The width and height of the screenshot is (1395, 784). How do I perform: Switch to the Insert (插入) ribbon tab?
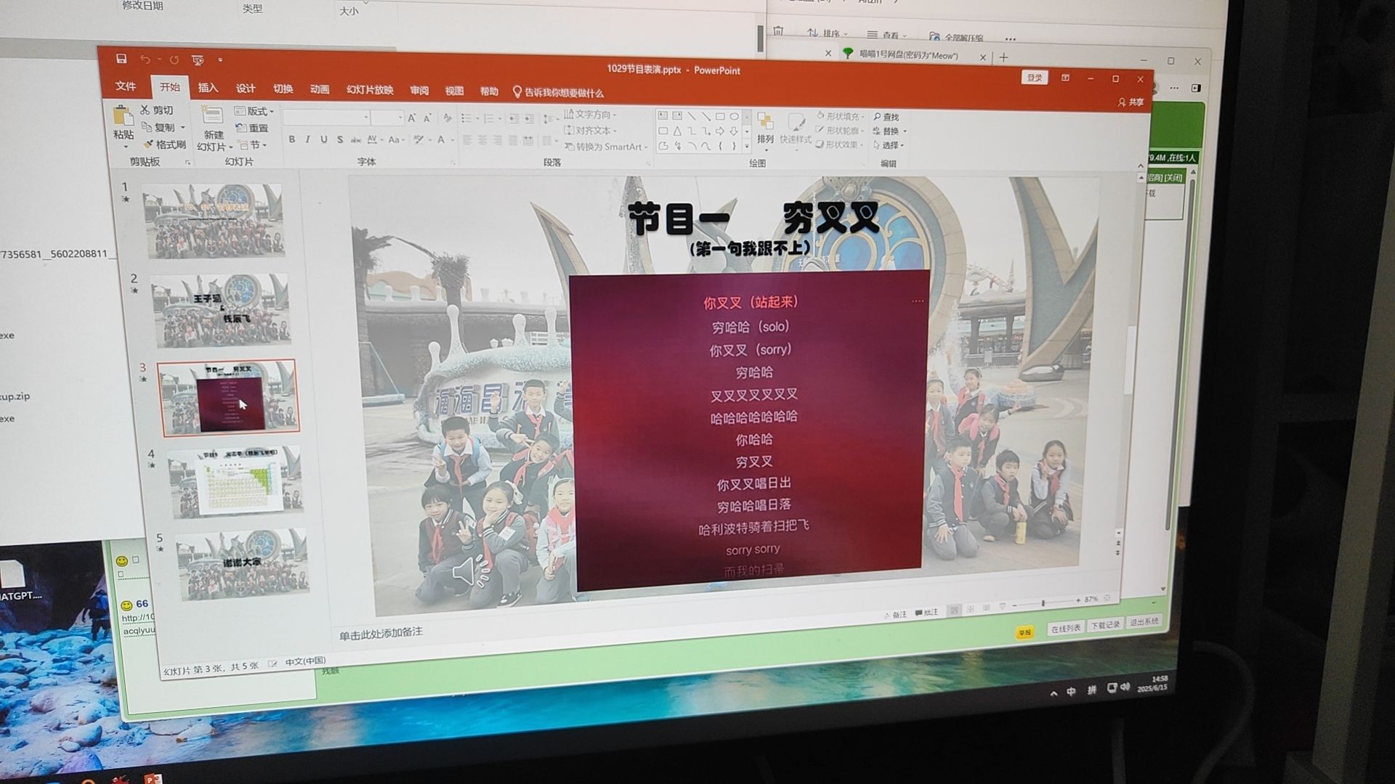(x=208, y=88)
